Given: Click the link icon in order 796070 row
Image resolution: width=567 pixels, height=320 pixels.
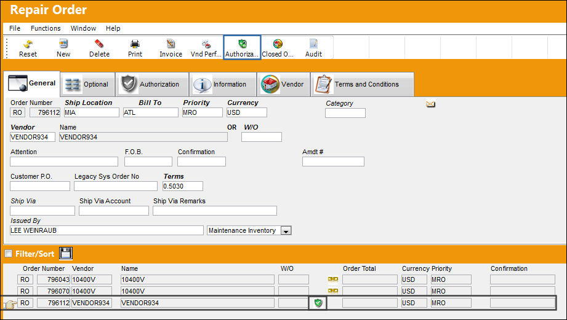Looking at the screenshot, I should tap(332, 291).
